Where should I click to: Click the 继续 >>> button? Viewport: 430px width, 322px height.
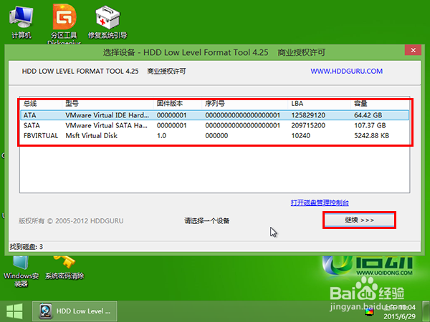pyautogui.click(x=359, y=220)
